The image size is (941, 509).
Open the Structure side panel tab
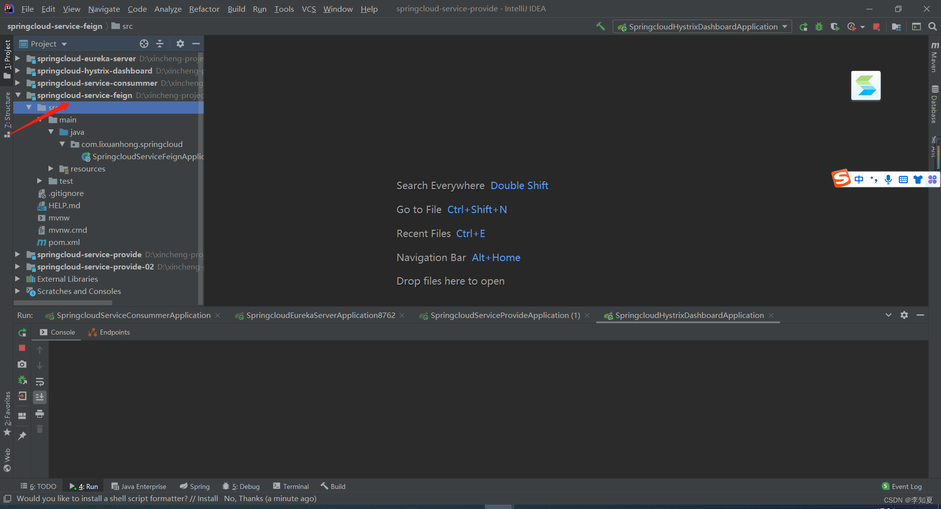point(7,114)
